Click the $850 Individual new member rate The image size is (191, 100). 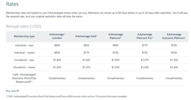(57, 45)
